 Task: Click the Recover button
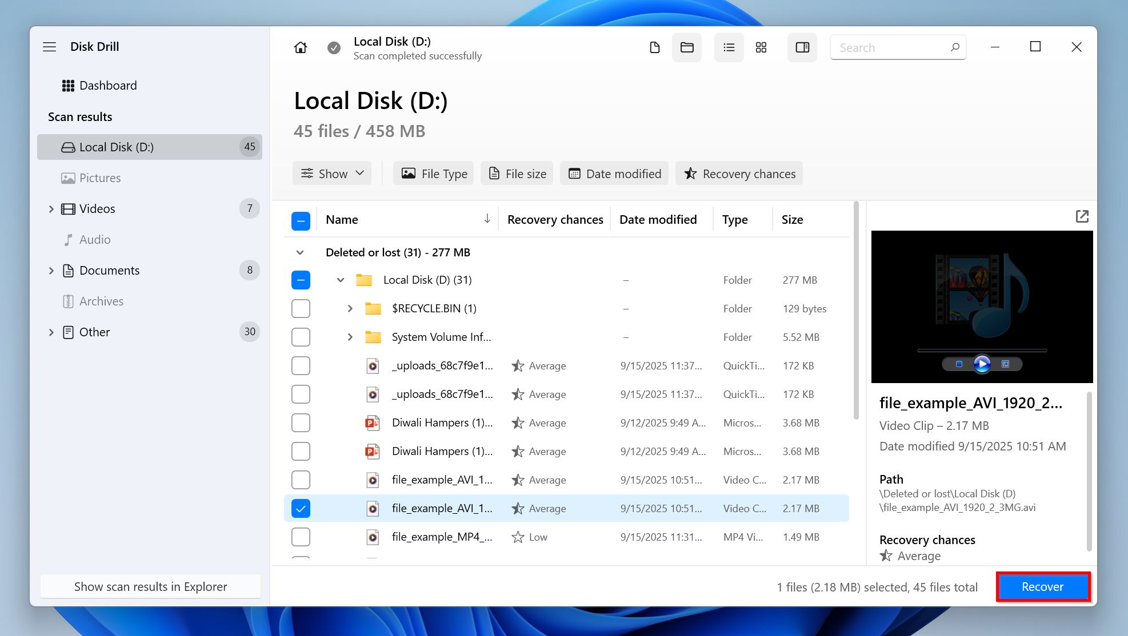pyautogui.click(x=1042, y=586)
